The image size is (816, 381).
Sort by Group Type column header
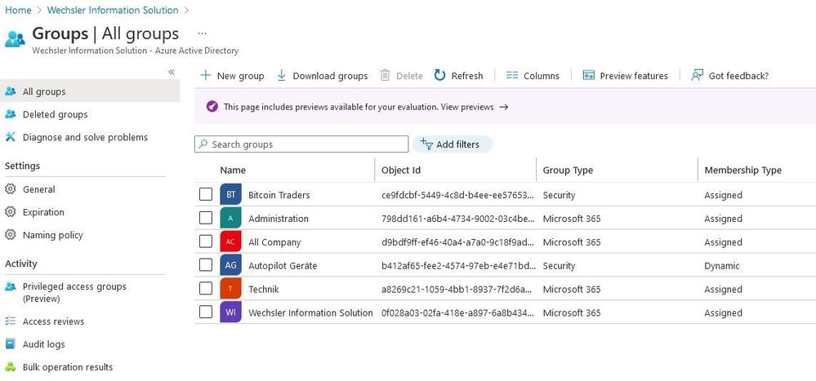pos(568,170)
